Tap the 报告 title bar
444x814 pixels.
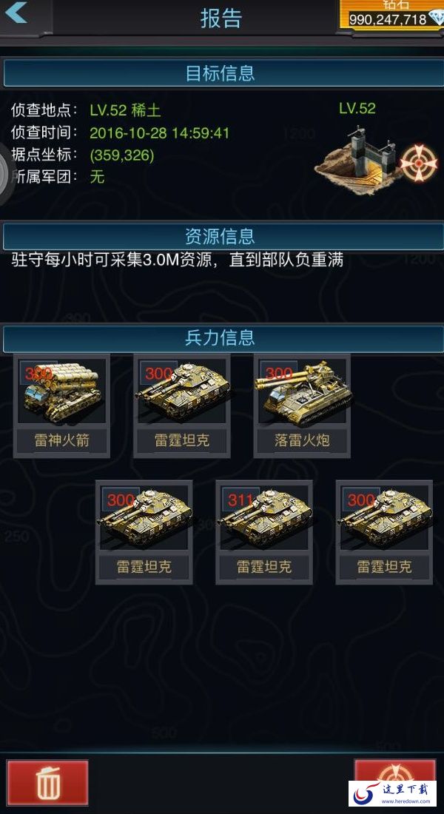click(222, 18)
